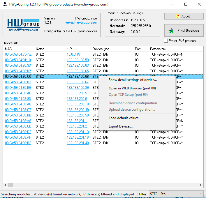Open IP link 10.0.0.15
Viewport: 206px width, 198px height.
73,54
